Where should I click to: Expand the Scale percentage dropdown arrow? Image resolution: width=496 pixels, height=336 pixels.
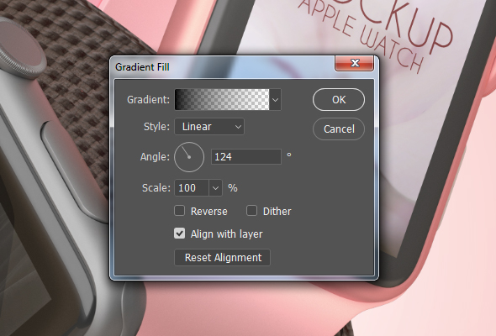click(215, 188)
